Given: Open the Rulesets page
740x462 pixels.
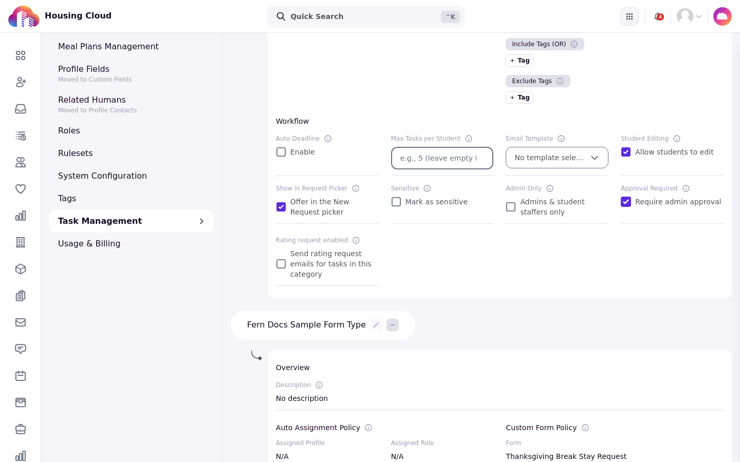Looking at the screenshot, I should 132,153.
